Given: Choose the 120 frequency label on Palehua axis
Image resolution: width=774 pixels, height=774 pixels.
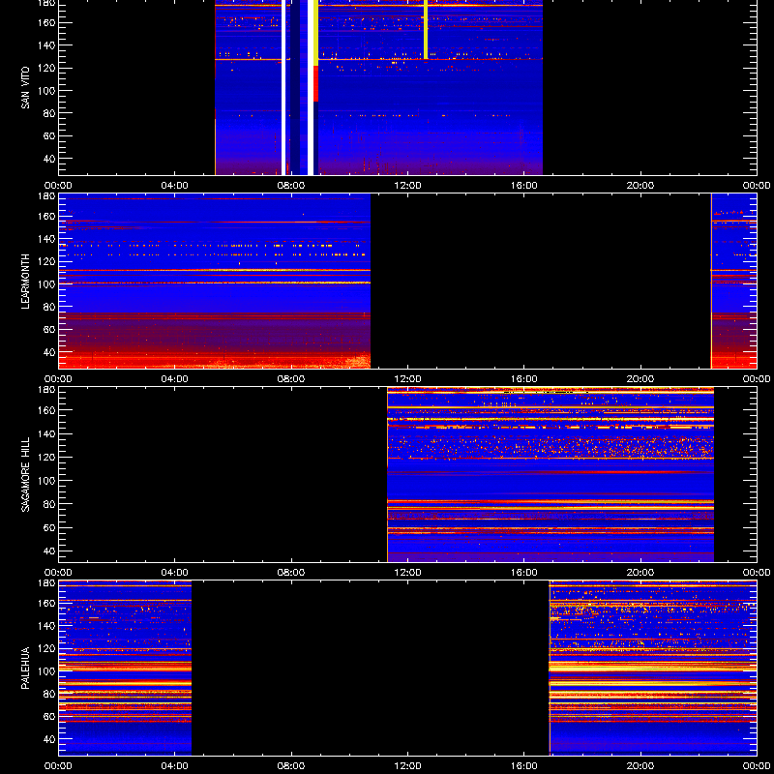Looking at the screenshot, I should click(x=46, y=648).
